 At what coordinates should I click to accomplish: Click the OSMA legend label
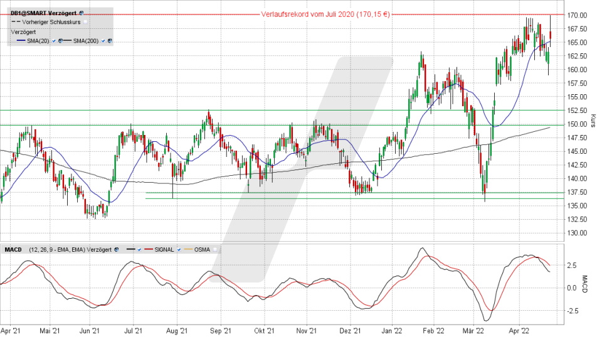click(202, 249)
